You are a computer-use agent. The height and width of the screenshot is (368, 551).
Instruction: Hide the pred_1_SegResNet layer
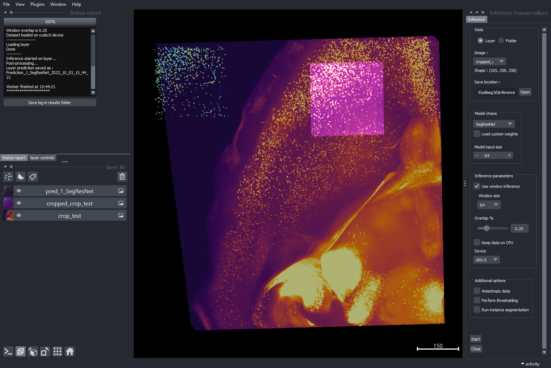tap(19, 191)
